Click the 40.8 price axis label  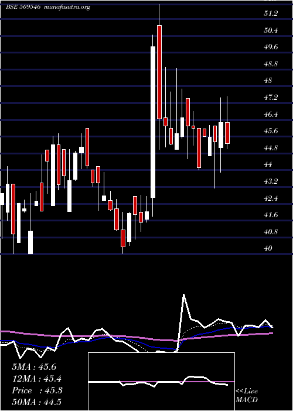[x=271, y=232]
